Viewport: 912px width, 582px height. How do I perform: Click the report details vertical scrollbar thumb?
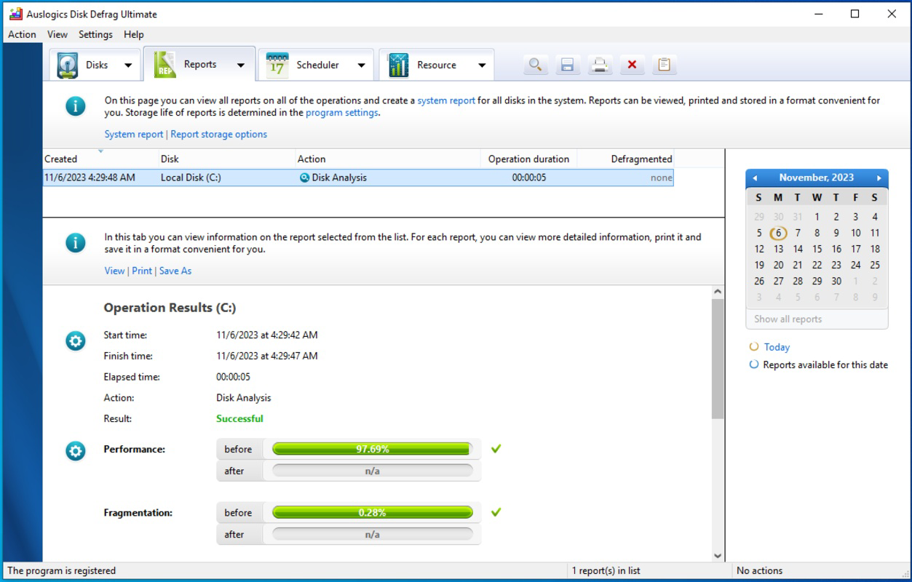click(718, 359)
